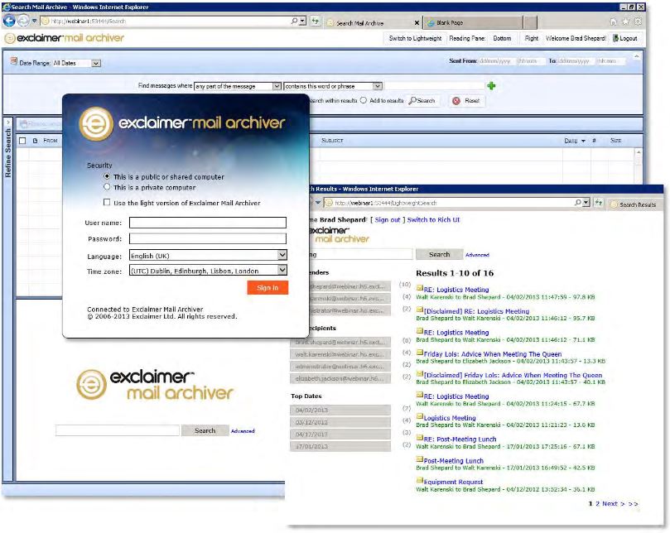This screenshot has width=670, height=533.
Task: Open the 'Logistics Meeting' 13.6 KB result
Action: click(450, 418)
